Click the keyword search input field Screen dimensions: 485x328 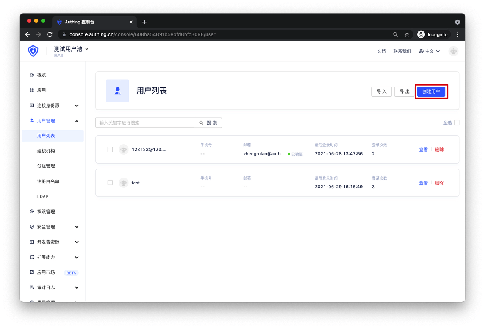[145, 123]
